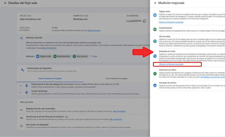Image resolution: width=225 pixels, height=137 pixels.
Task: Click the Más opciones heading
Action: (26, 102)
